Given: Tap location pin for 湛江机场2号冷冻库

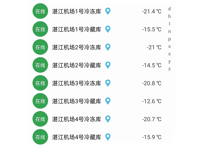Looking at the screenshot, I should coord(108,47).
